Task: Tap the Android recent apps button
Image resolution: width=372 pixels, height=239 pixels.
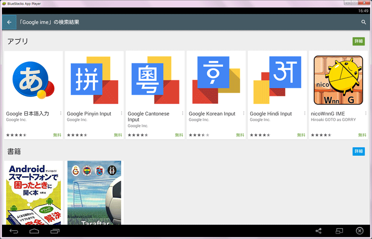Action: coord(55,231)
